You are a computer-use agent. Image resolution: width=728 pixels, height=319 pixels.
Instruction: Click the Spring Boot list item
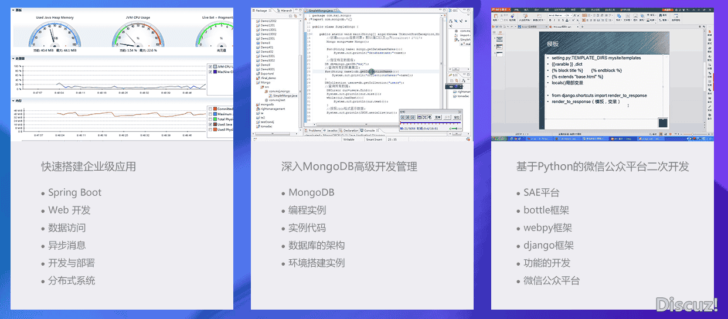point(74,192)
